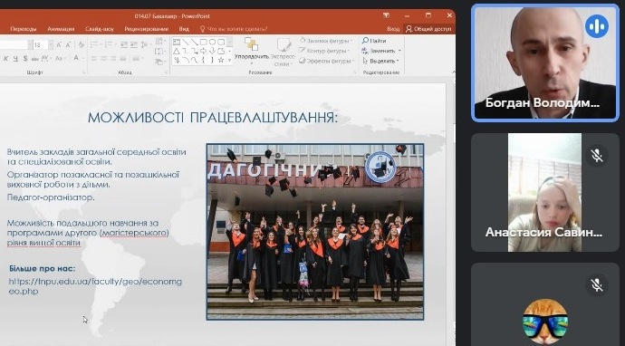
Task: Click the 'Что вы хотите сделать?' search box
Action: coord(234,29)
